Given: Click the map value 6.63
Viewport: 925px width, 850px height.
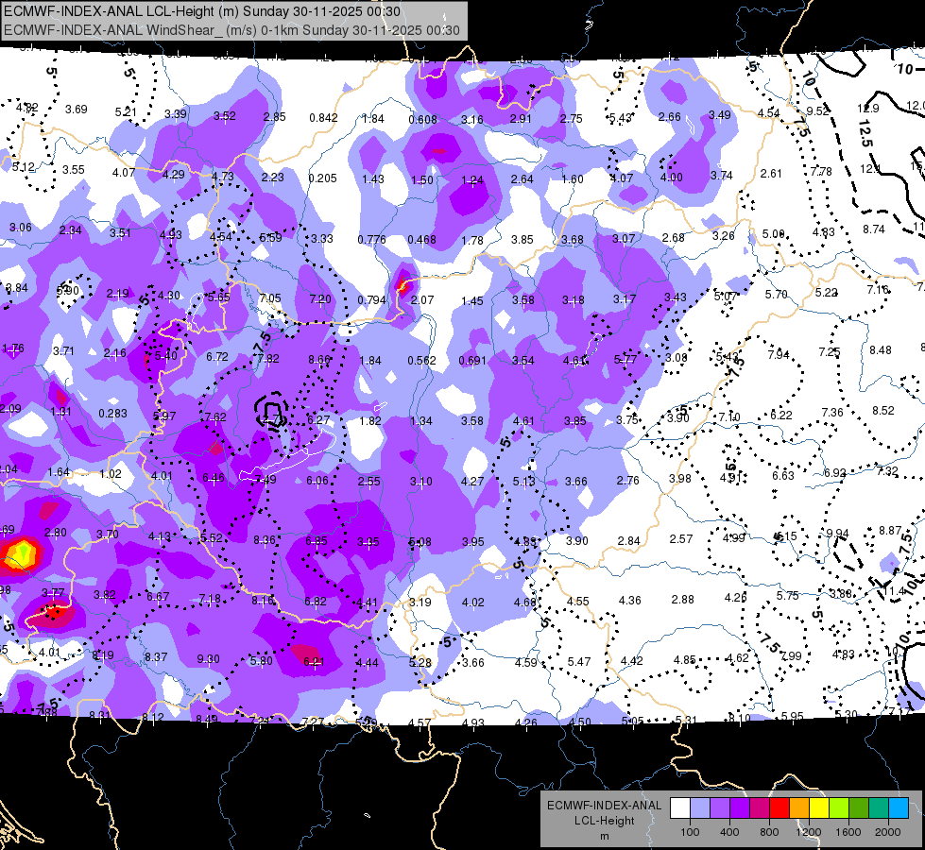Looking at the screenshot, I should tap(783, 475).
